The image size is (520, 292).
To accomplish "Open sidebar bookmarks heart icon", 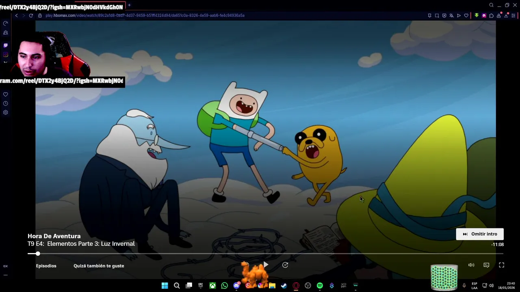I will tap(5, 94).
